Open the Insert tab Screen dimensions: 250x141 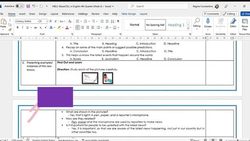coord(22,14)
